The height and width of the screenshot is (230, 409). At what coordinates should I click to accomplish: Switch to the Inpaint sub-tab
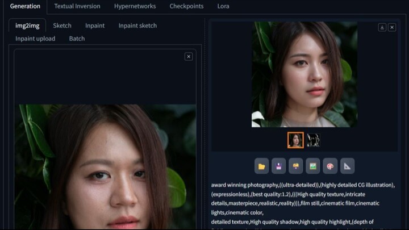coord(95,26)
